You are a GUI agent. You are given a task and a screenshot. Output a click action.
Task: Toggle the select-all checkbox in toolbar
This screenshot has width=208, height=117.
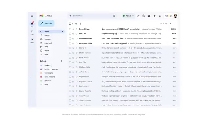tap(70, 24)
